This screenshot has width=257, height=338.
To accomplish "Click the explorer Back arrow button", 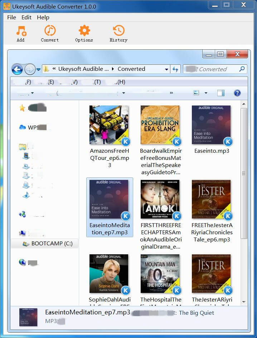I will tap(17, 69).
